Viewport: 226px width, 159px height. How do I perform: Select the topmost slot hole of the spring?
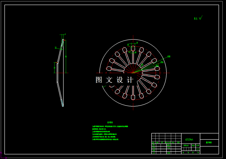[133, 48]
